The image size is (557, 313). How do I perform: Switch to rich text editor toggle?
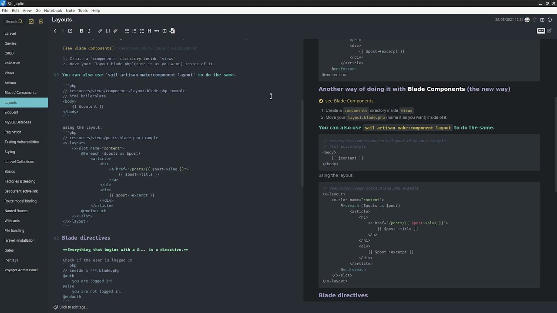coord(549,31)
